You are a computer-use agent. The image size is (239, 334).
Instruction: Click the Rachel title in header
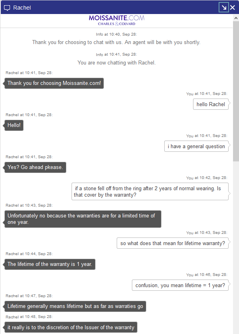(x=22, y=8)
